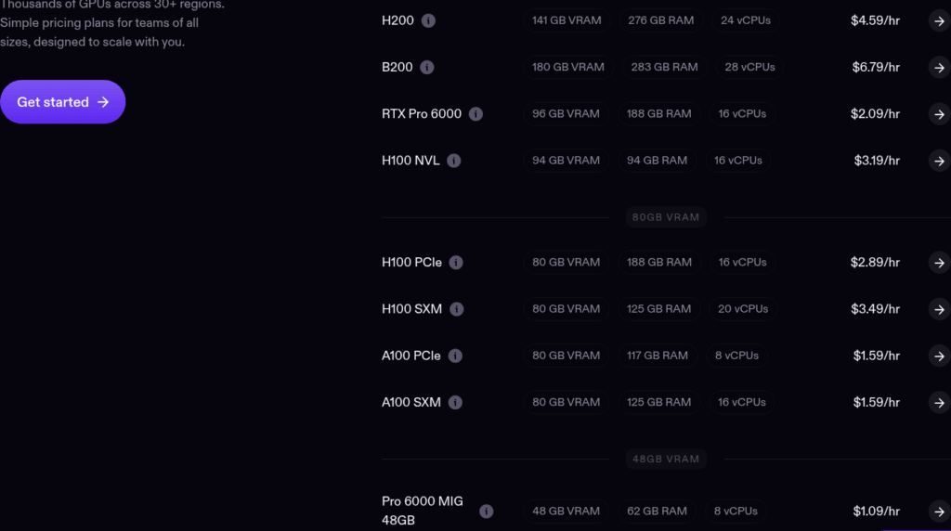Click the 48 GB VRAM chip

(566, 511)
